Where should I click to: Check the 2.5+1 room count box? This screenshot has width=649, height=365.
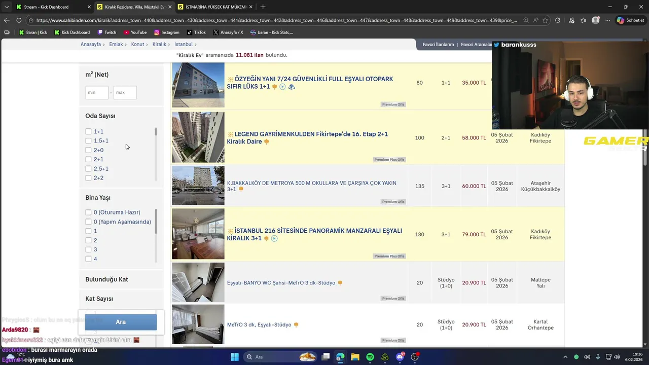click(x=88, y=168)
